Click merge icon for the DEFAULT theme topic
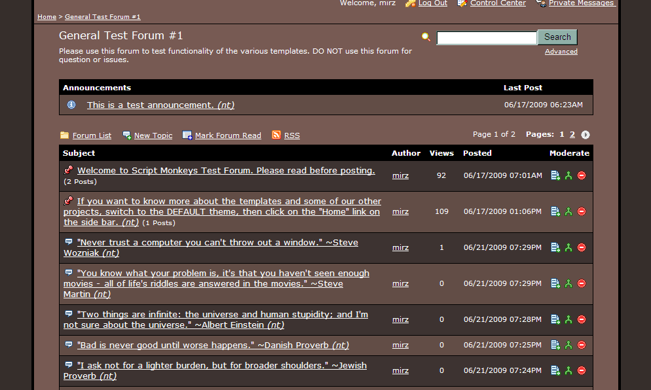 (568, 211)
